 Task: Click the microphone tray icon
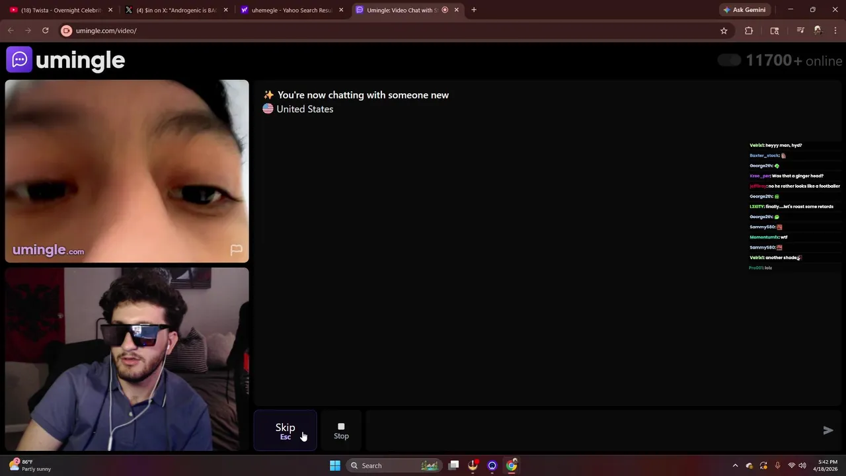pyautogui.click(x=777, y=465)
